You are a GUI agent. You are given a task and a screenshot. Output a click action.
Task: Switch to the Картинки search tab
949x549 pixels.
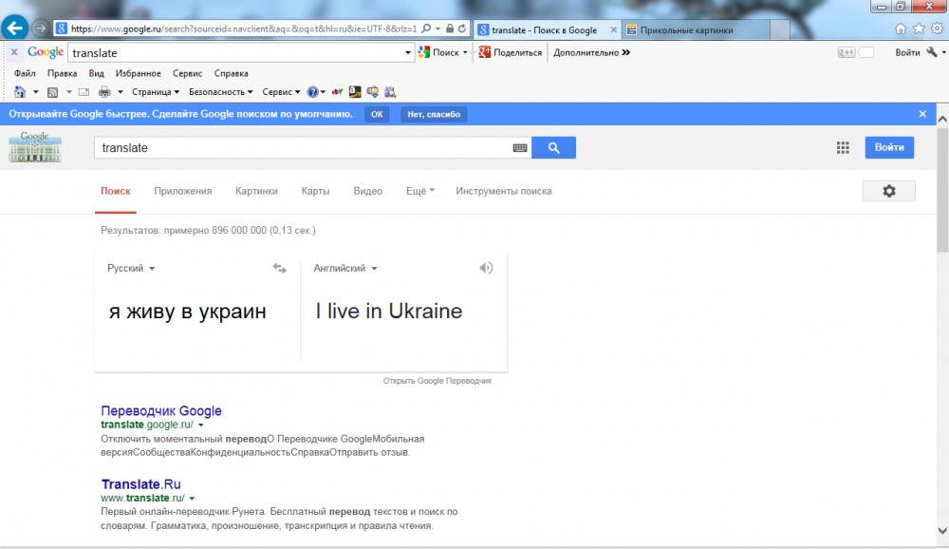(x=256, y=191)
